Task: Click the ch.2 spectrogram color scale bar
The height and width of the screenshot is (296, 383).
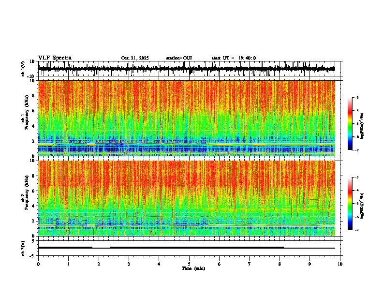Action: [350, 204]
